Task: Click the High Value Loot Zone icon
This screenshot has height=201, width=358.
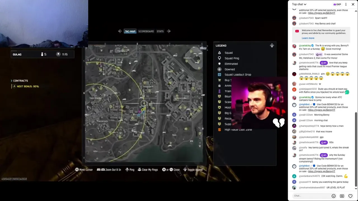Action: click(219, 130)
